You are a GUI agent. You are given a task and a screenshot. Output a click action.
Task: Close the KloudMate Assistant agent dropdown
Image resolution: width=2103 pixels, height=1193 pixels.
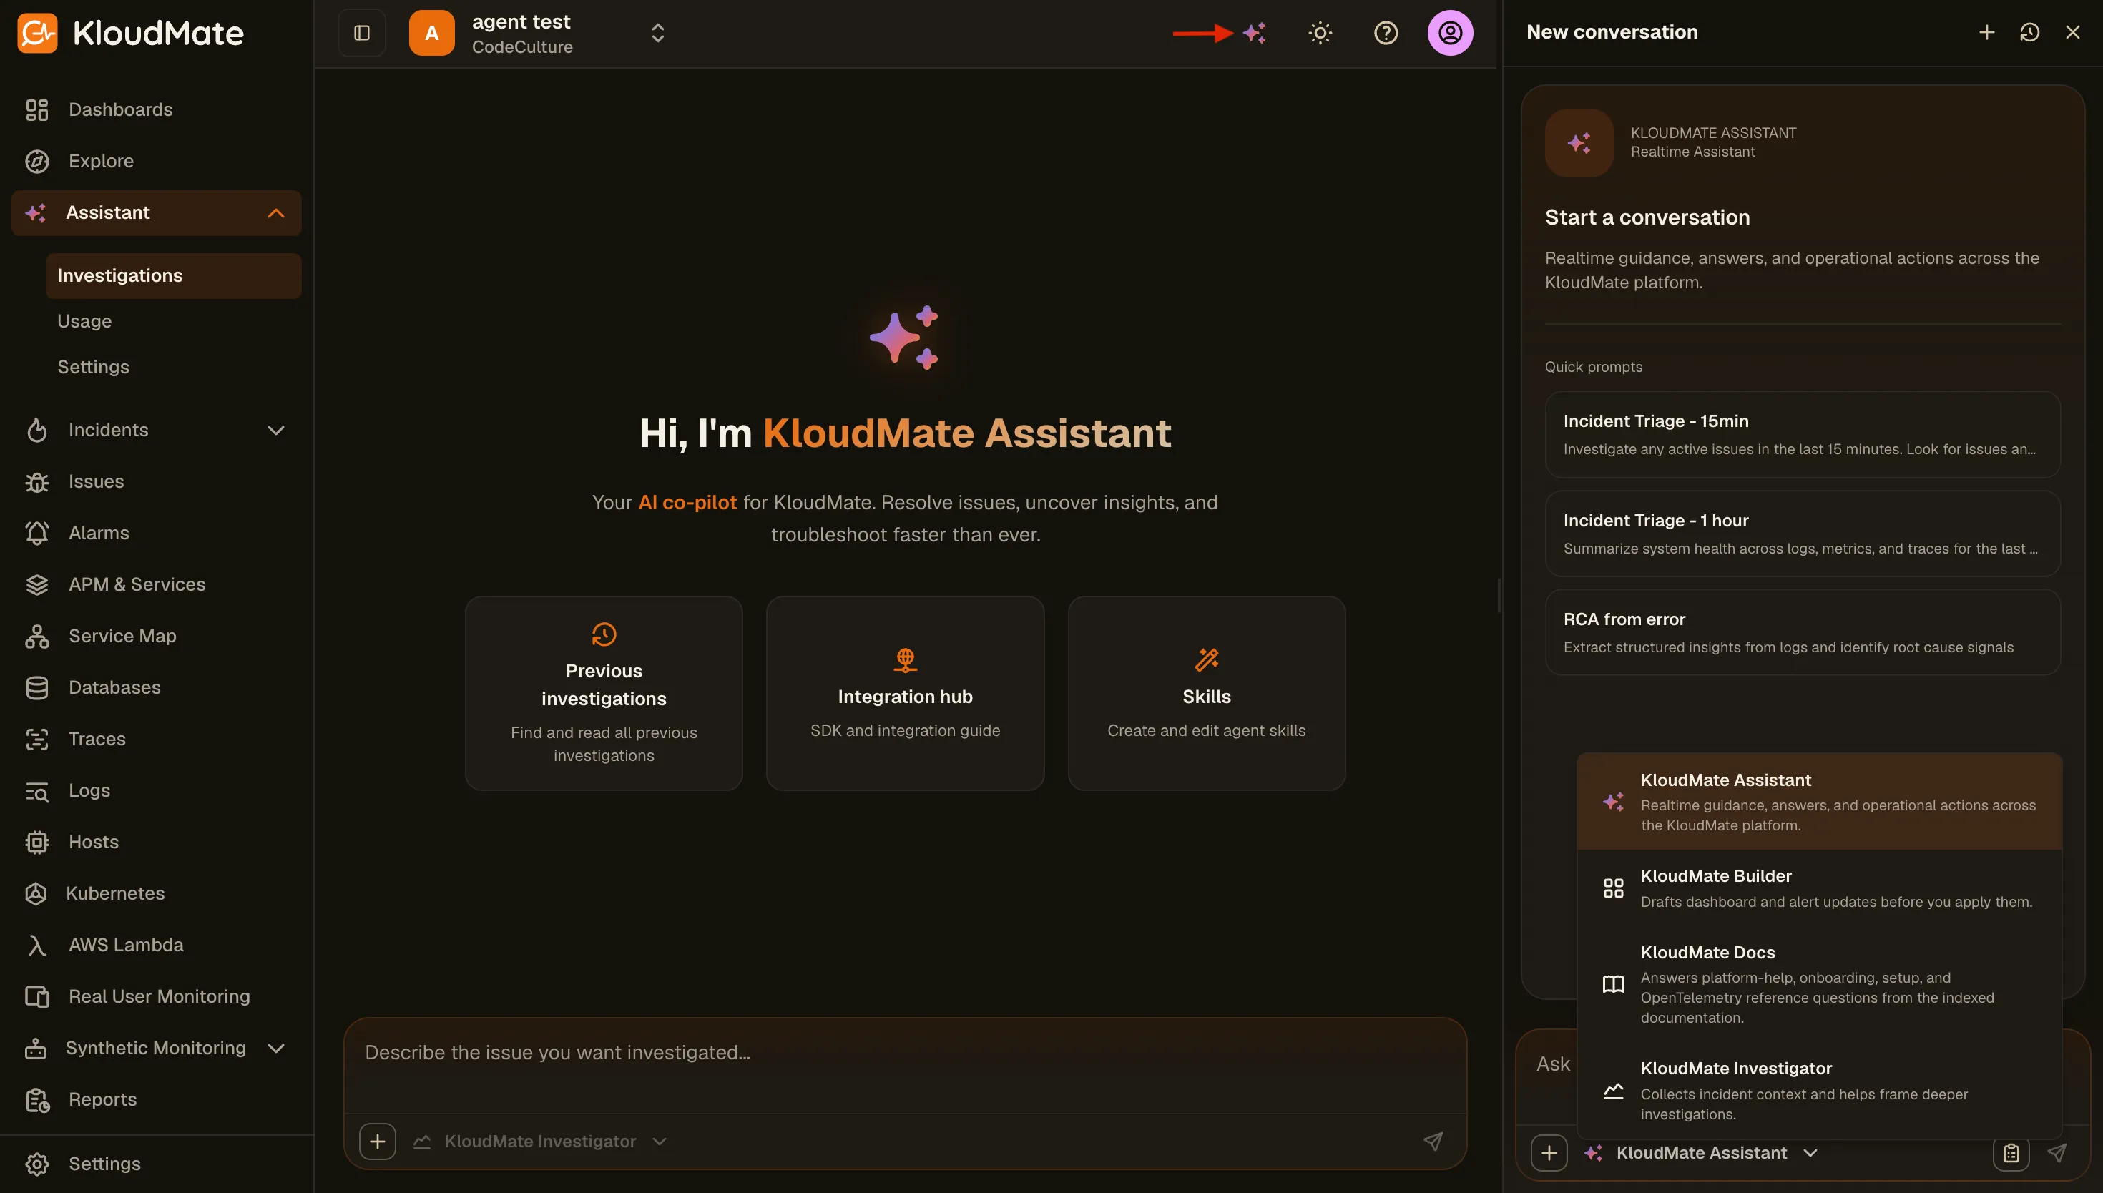pos(1701,1153)
